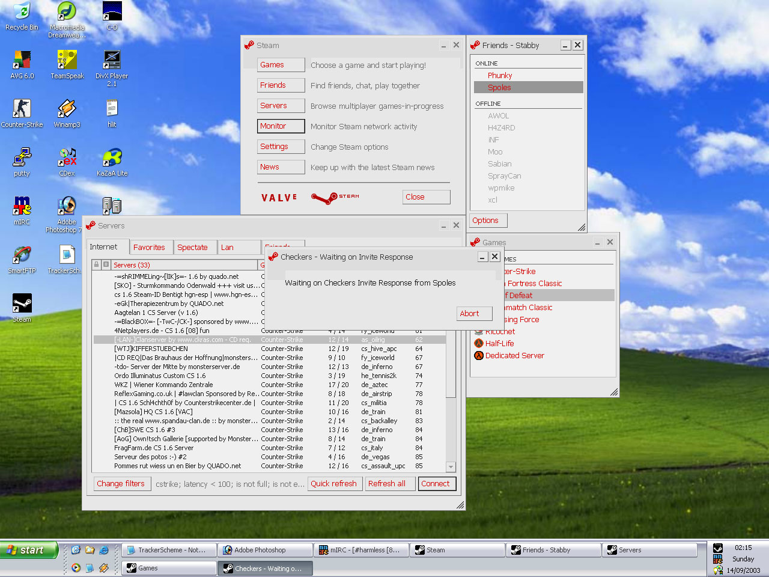Select the SmartFTP desktop icon
This screenshot has width=769, height=577.
click(x=22, y=260)
